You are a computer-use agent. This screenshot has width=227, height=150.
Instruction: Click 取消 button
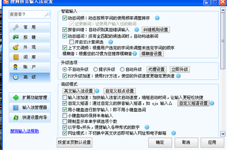coord(186,143)
